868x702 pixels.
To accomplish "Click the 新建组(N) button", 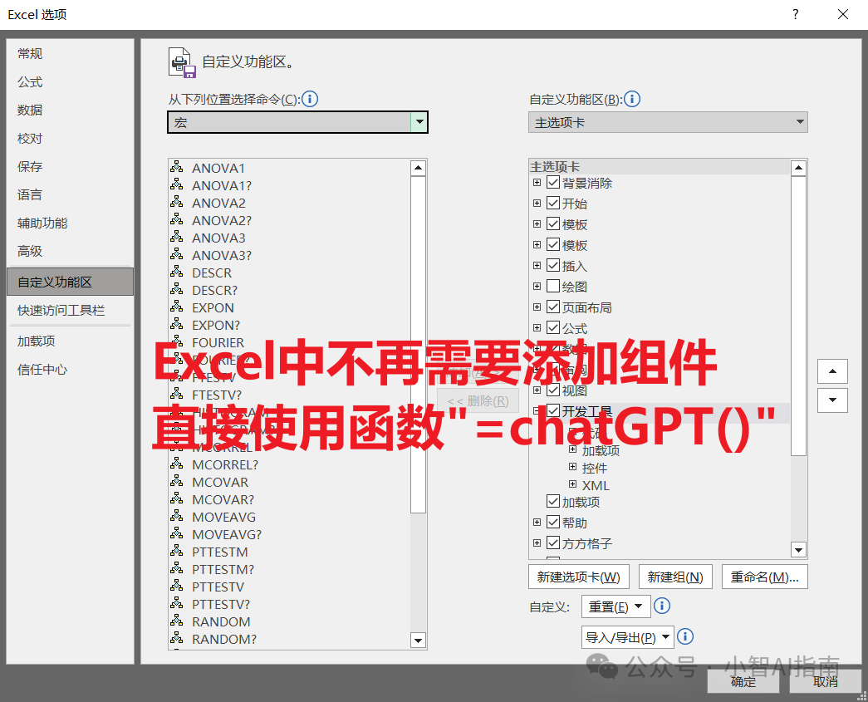I will coord(675,577).
